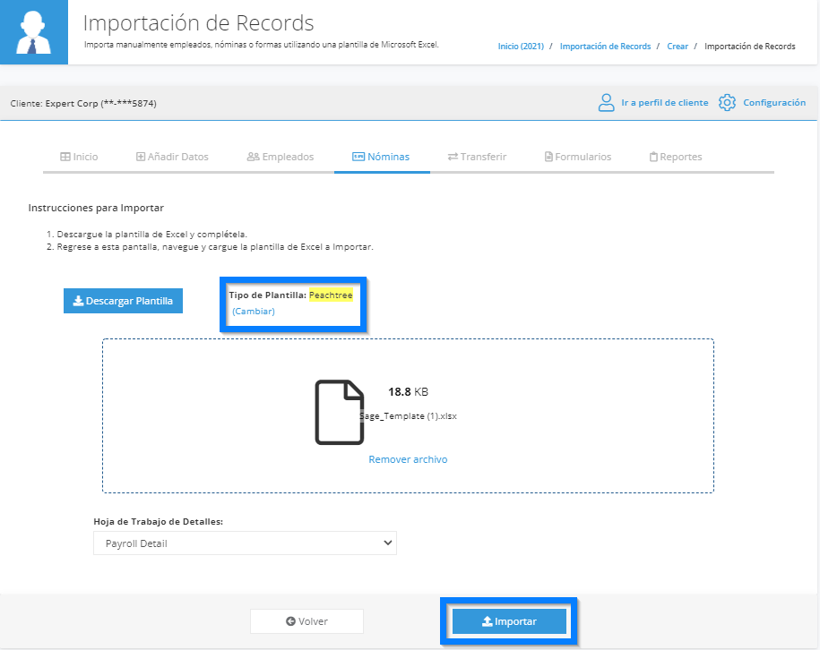Click the Volver button
The image size is (820, 650).
point(307,621)
